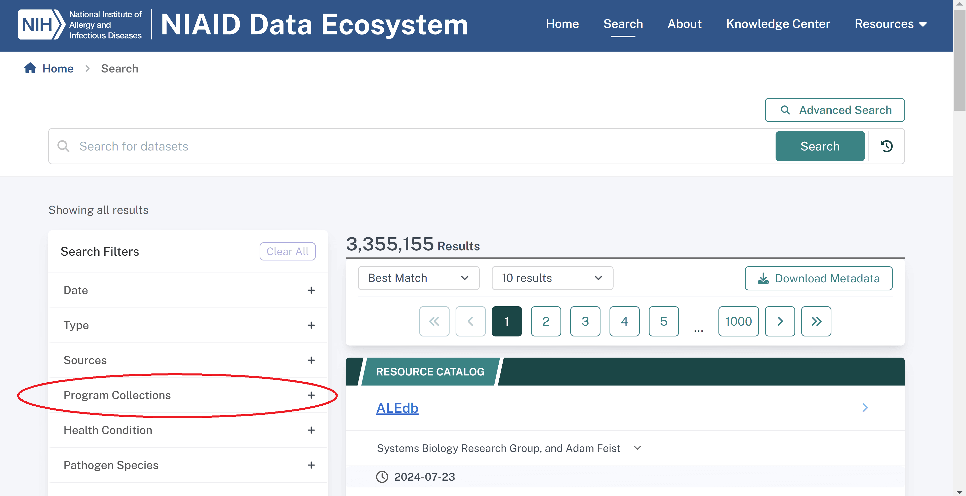Click the home icon in breadcrumb
This screenshot has width=966, height=496.
point(30,68)
